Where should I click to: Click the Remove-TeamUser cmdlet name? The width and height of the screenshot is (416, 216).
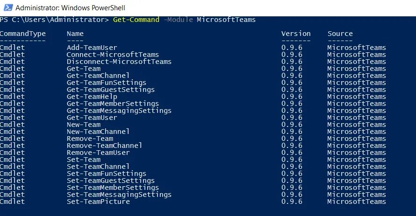pos(98,153)
